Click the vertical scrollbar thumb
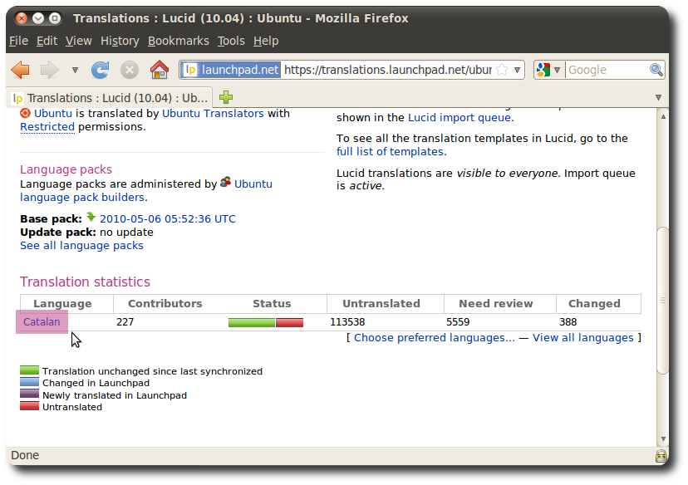The image size is (688, 485). (663, 301)
